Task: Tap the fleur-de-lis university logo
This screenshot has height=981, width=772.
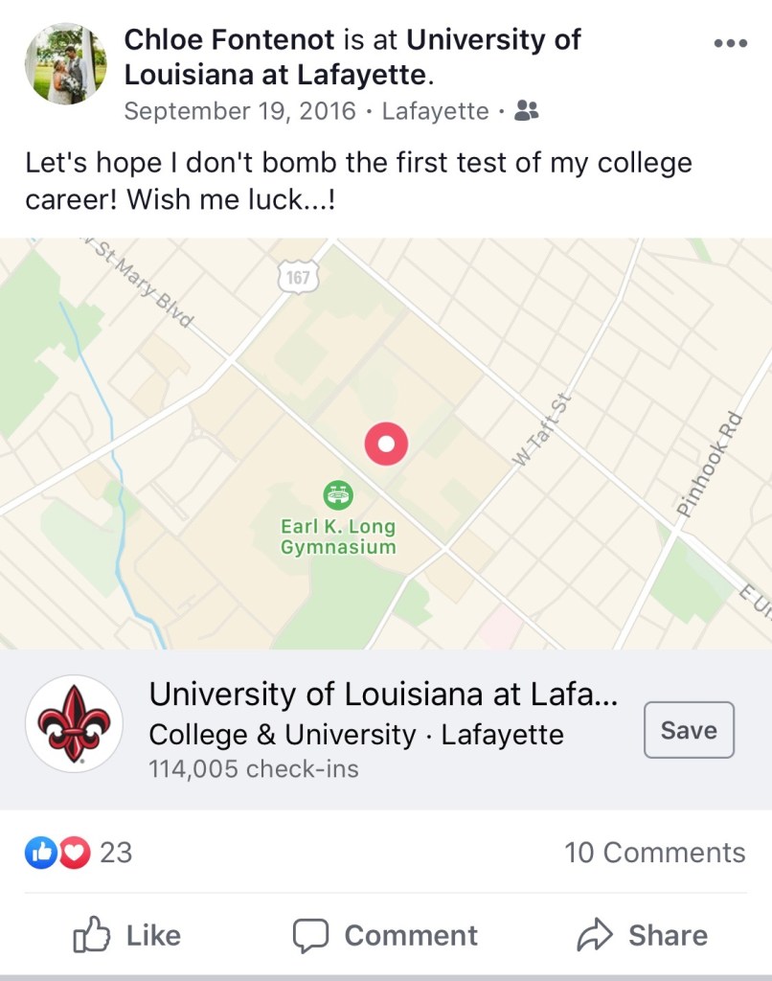Action: pos(74,723)
